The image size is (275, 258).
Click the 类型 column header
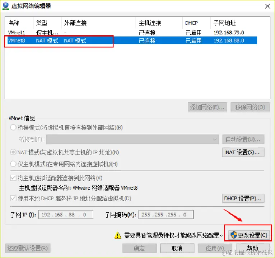pyautogui.click(x=47, y=23)
